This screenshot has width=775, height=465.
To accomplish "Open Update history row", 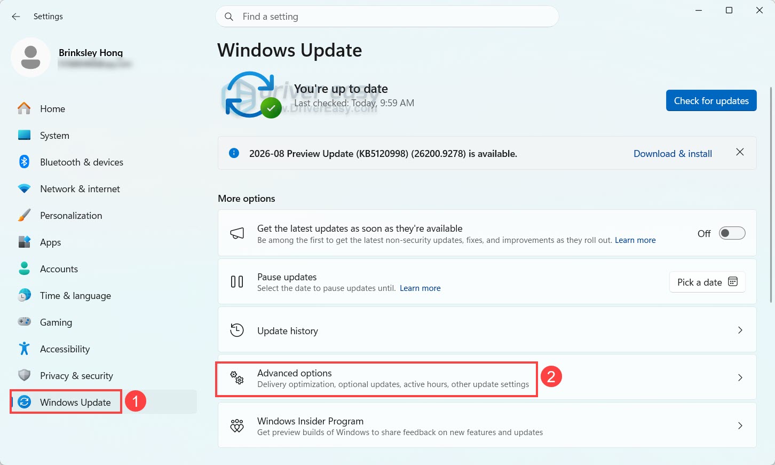I will [x=487, y=330].
